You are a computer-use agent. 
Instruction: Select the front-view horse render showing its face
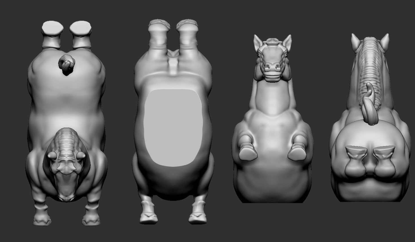pos(272,118)
